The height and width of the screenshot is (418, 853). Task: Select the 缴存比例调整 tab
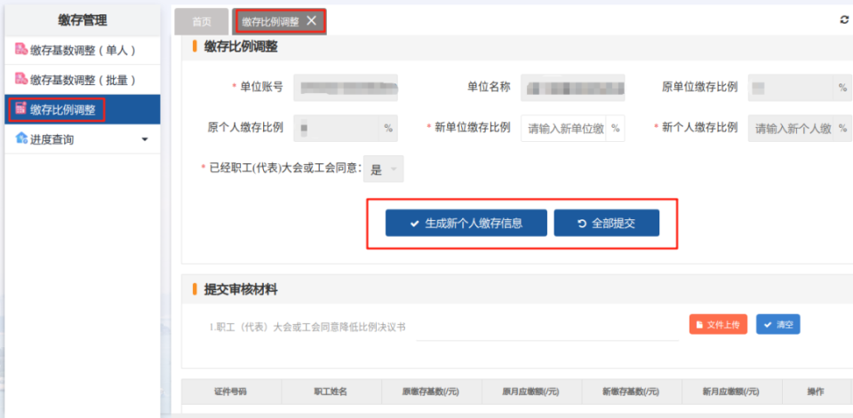270,21
